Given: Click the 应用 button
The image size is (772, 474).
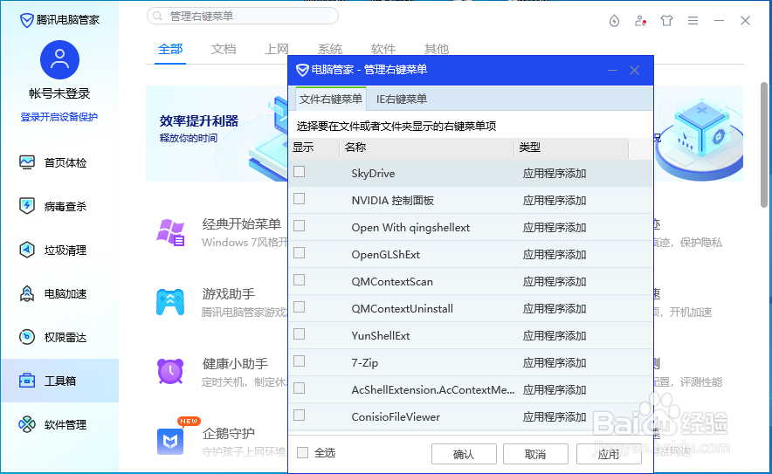Looking at the screenshot, I should [x=609, y=454].
